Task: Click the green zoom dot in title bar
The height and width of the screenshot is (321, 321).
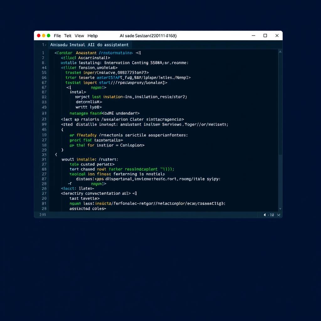Action: point(48,36)
